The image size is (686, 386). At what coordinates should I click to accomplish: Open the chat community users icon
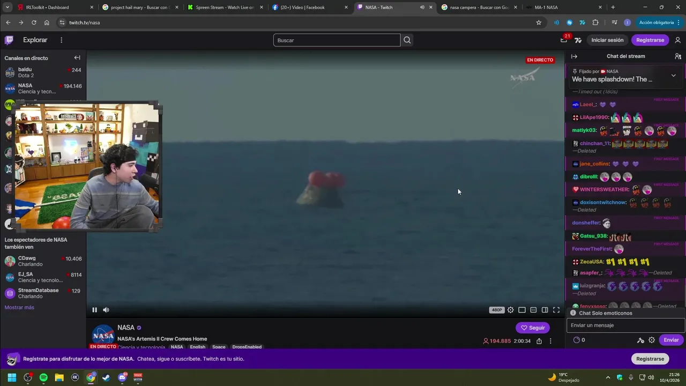tap(678, 56)
